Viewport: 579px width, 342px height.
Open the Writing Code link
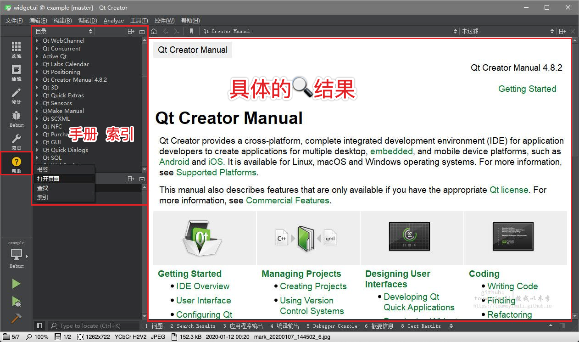coord(512,286)
